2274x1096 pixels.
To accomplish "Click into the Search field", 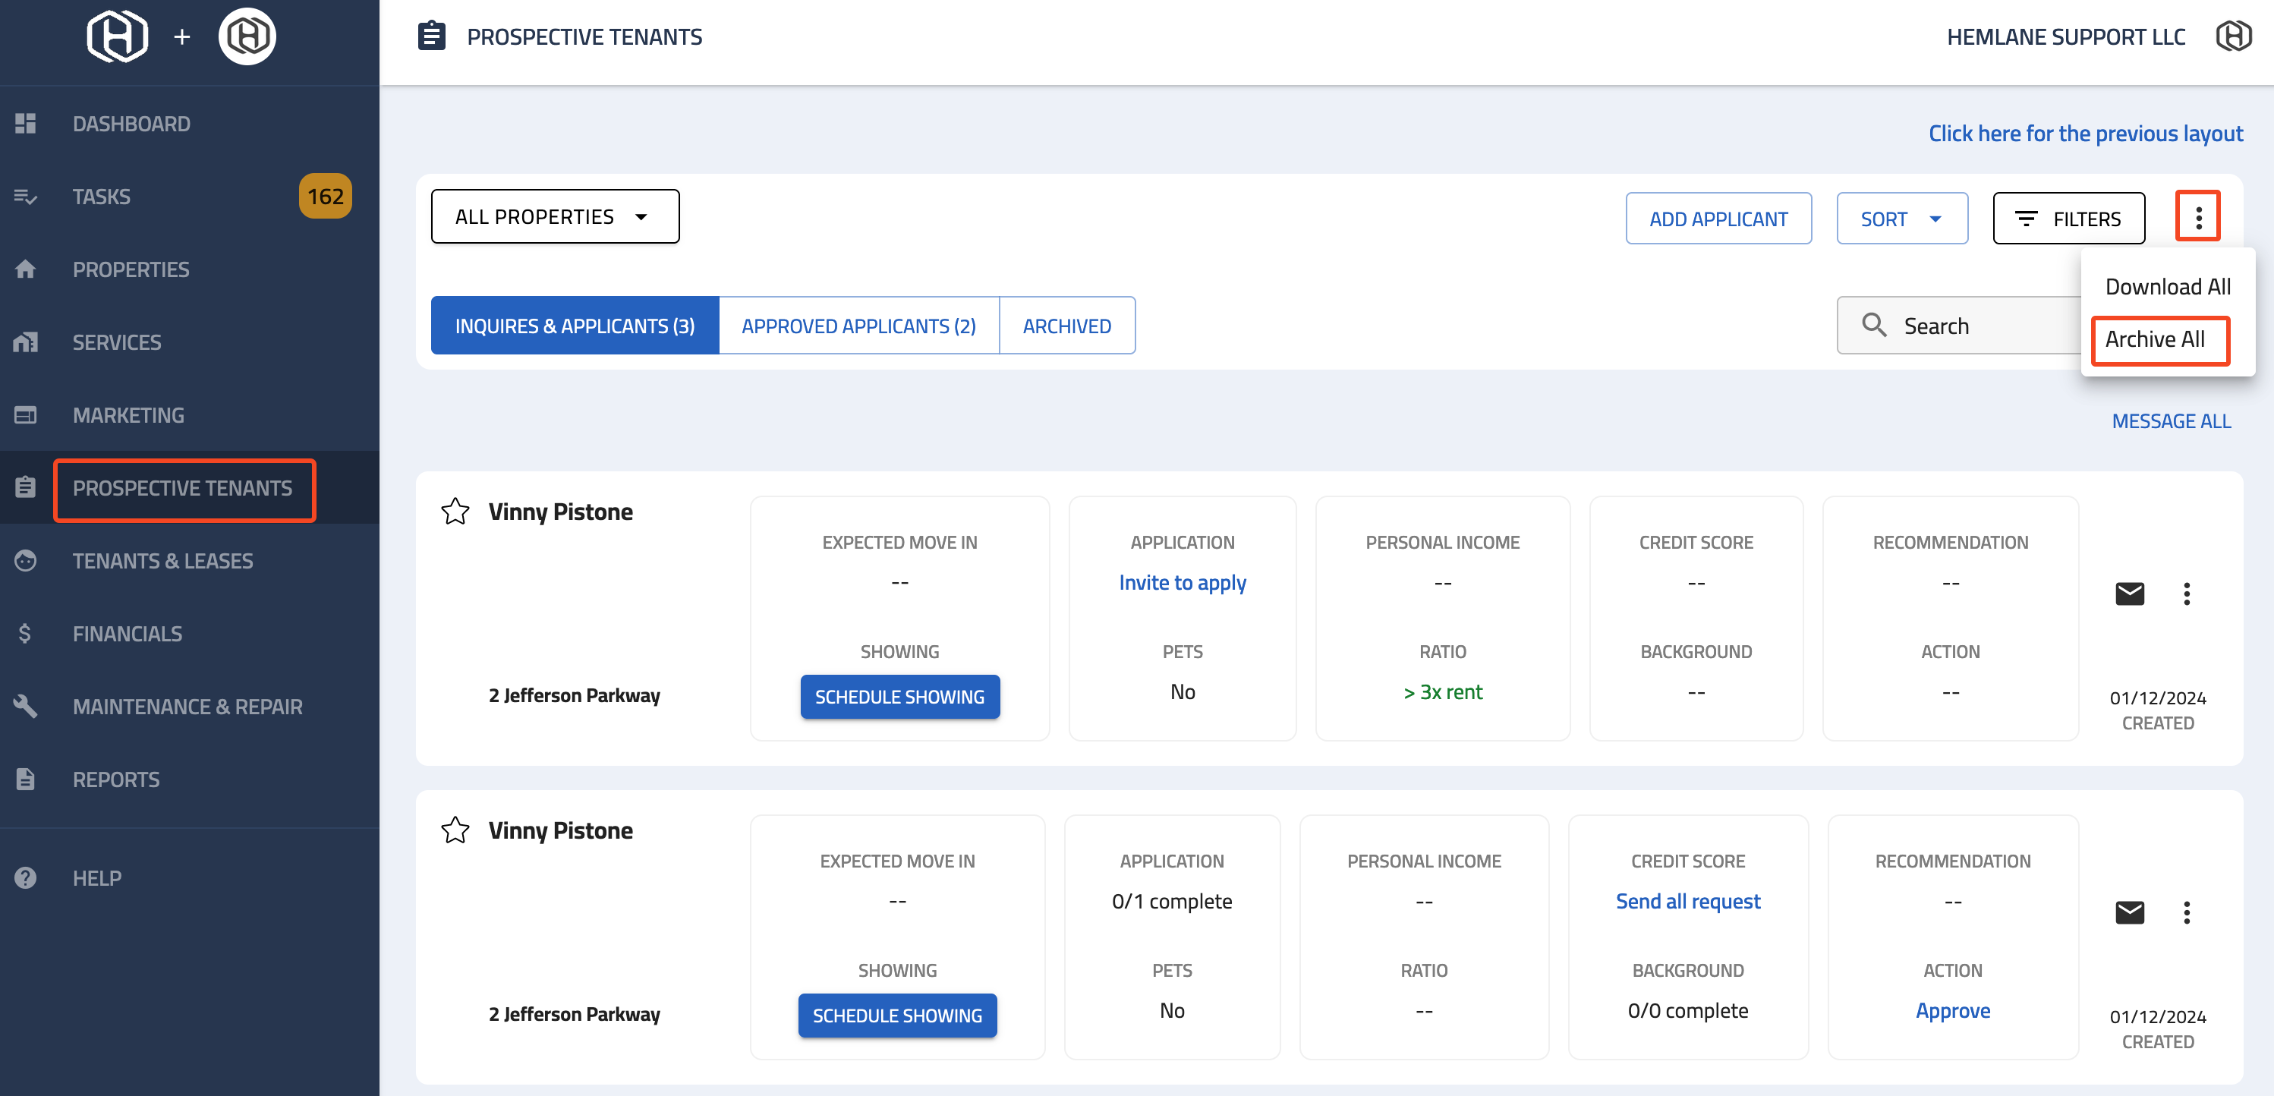I will tap(1960, 326).
